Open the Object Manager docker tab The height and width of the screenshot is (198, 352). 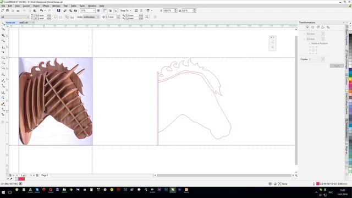(347, 59)
